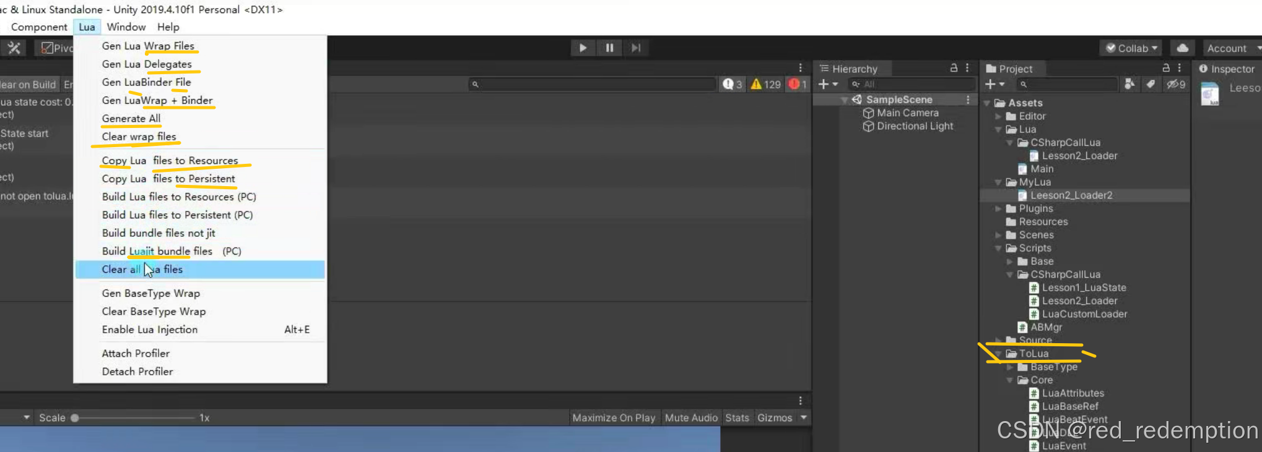The width and height of the screenshot is (1262, 452).
Task: Select the BaseType folder icon
Action: pyautogui.click(x=1023, y=367)
